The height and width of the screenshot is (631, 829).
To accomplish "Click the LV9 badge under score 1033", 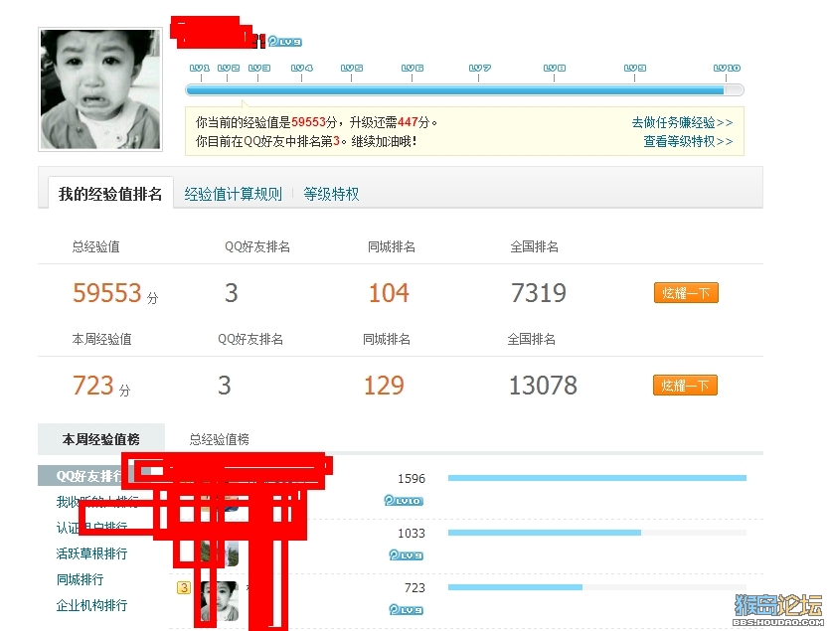I will pyautogui.click(x=406, y=554).
